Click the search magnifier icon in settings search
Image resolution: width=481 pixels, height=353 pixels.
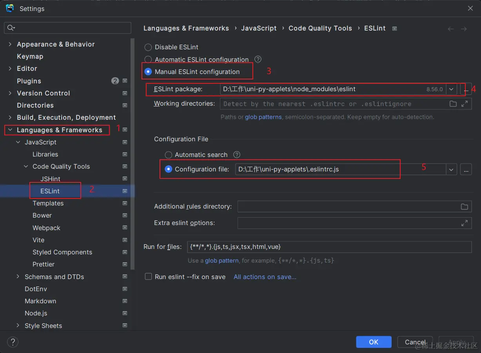click(11, 28)
